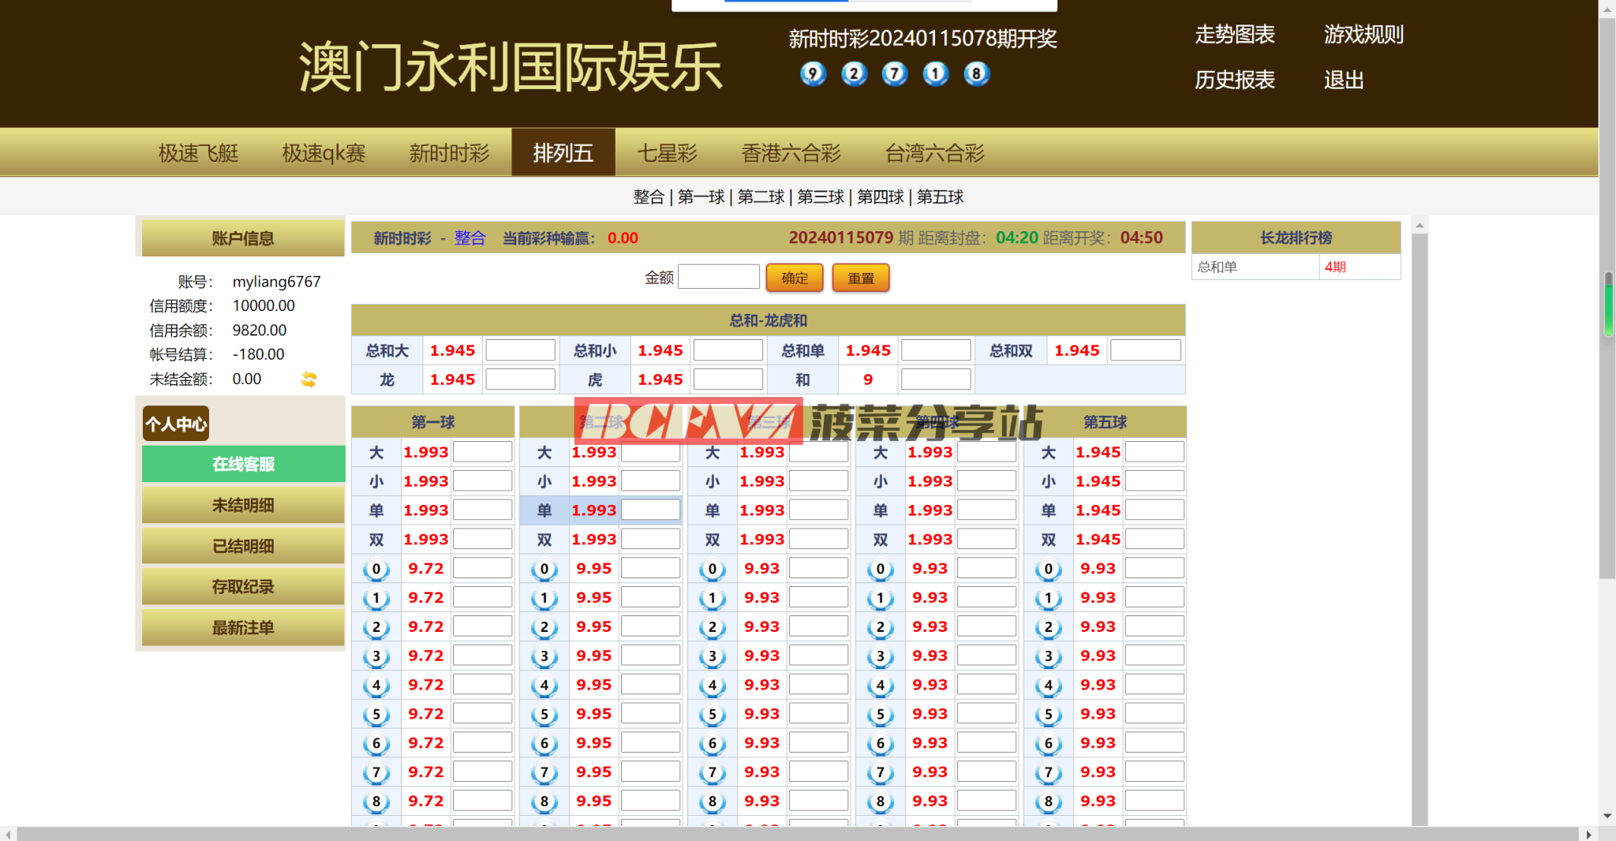
Task: Switch to 香港六合彩 tab
Action: (791, 153)
